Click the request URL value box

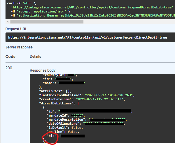(90, 37)
